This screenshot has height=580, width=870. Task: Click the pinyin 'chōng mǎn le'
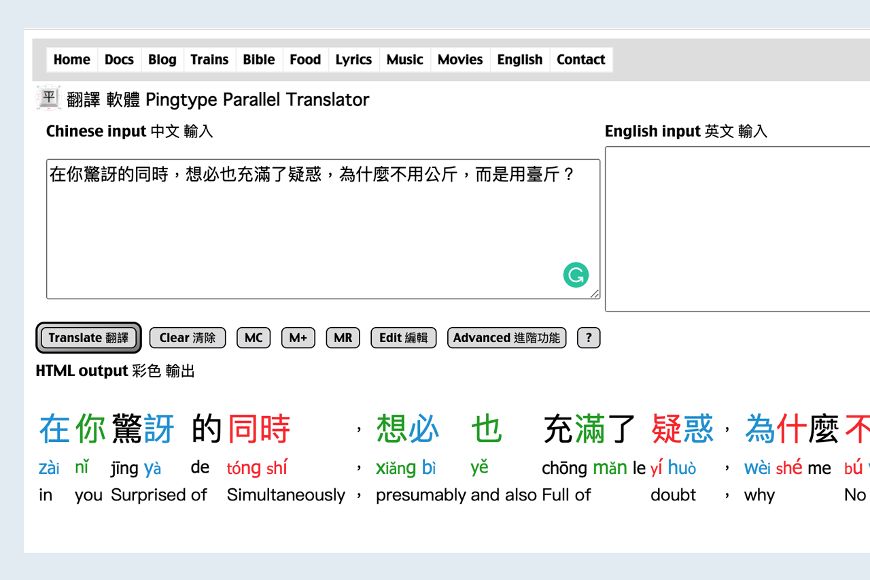[594, 468]
